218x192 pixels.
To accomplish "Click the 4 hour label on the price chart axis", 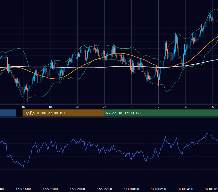I will pyautogui.click(x=186, y=107).
